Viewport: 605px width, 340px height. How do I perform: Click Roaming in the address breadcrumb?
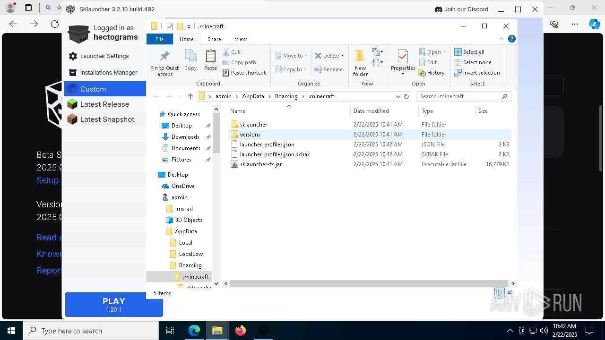tap(286, 96)
